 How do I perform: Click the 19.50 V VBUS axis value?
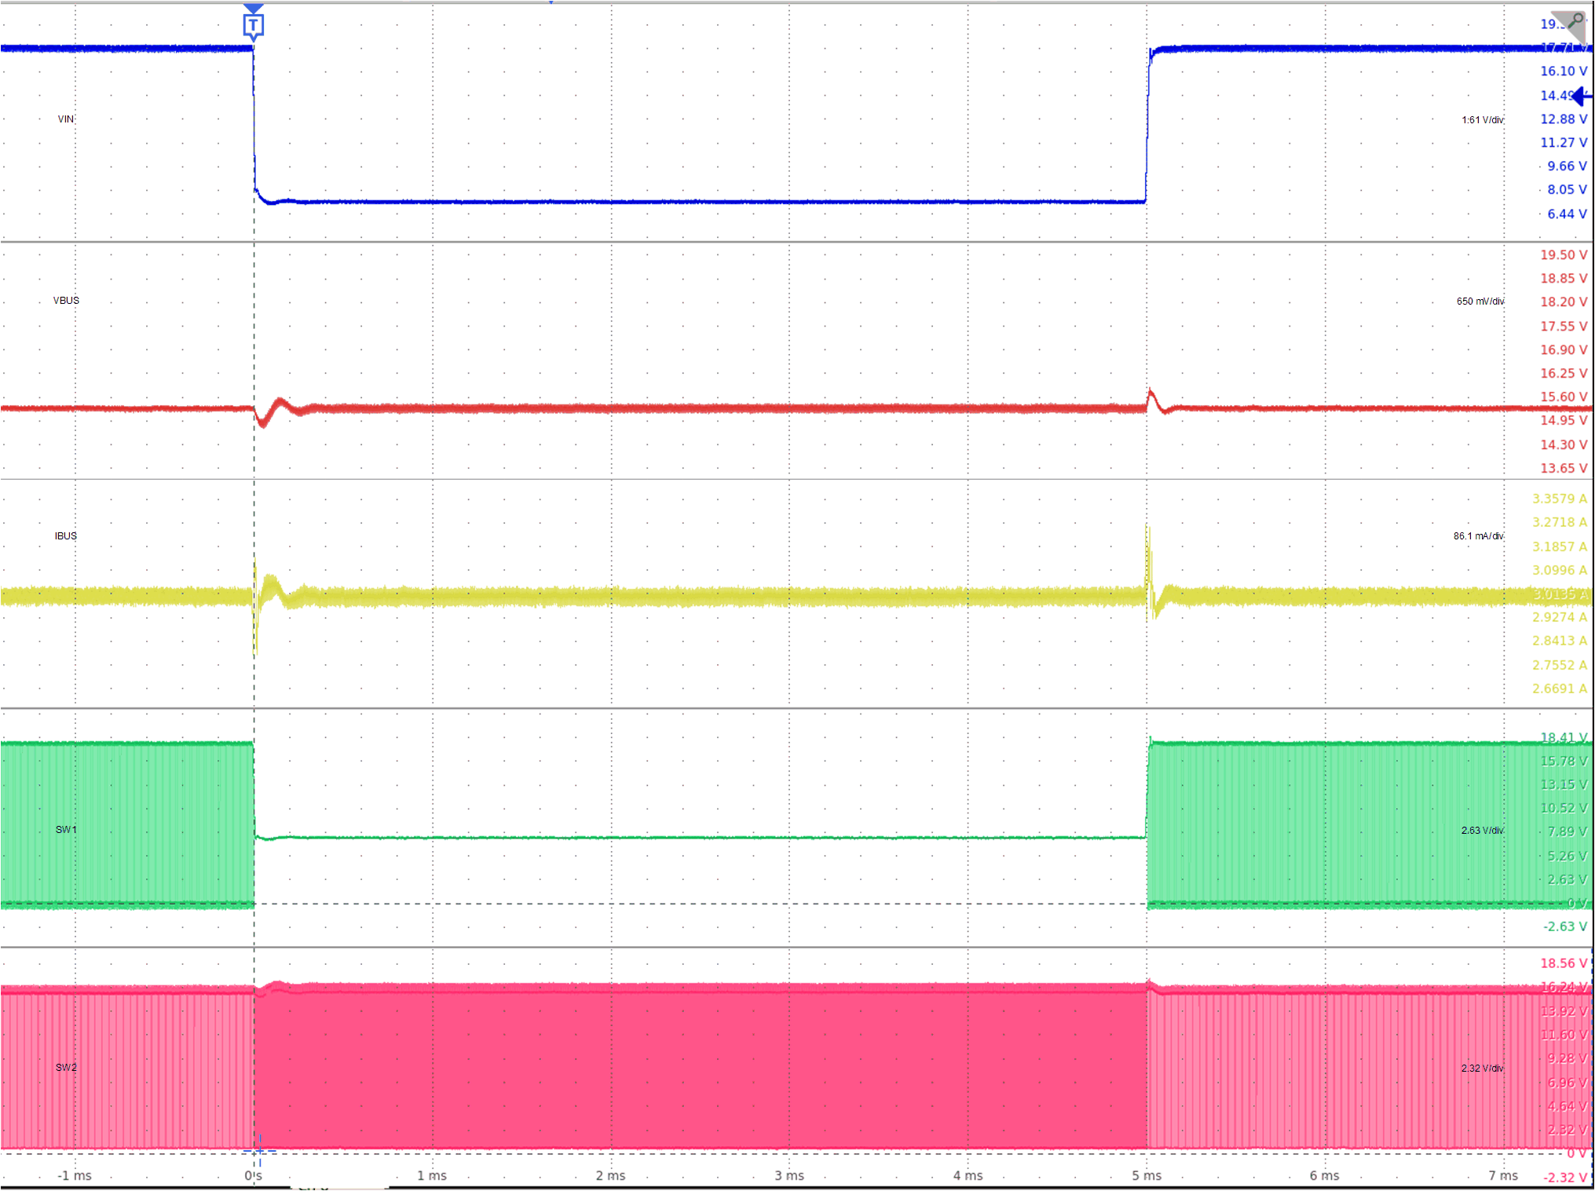click(x=1564, y=255)
